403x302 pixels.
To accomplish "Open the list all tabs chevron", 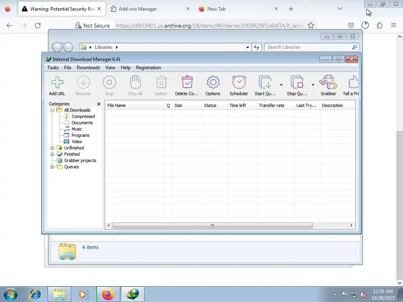I will tap(340, 9).
